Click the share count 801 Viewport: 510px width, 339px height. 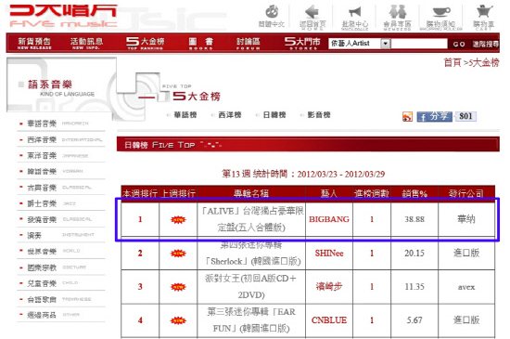coord(465,116)
